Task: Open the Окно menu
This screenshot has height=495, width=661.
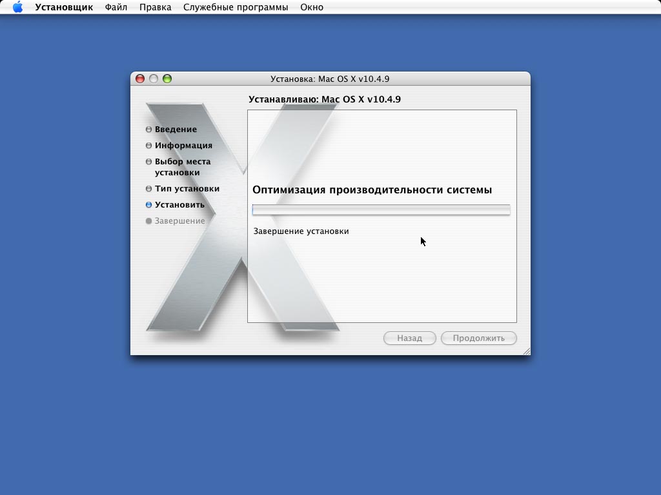Action: [312, 7]
